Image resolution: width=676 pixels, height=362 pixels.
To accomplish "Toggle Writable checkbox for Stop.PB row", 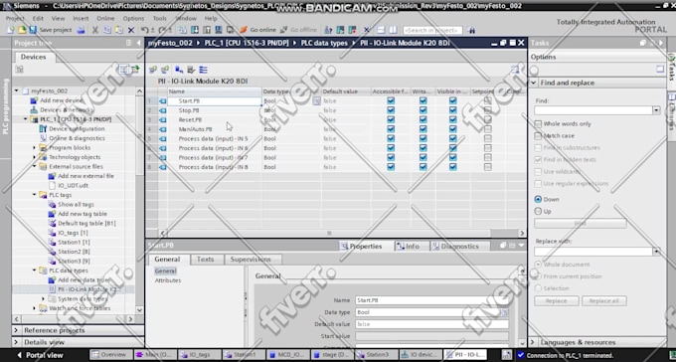I will tap(422, 110).
